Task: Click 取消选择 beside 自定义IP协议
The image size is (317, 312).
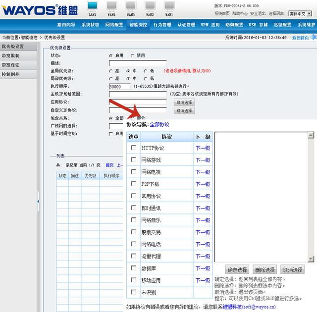Action: click(184, 111)
